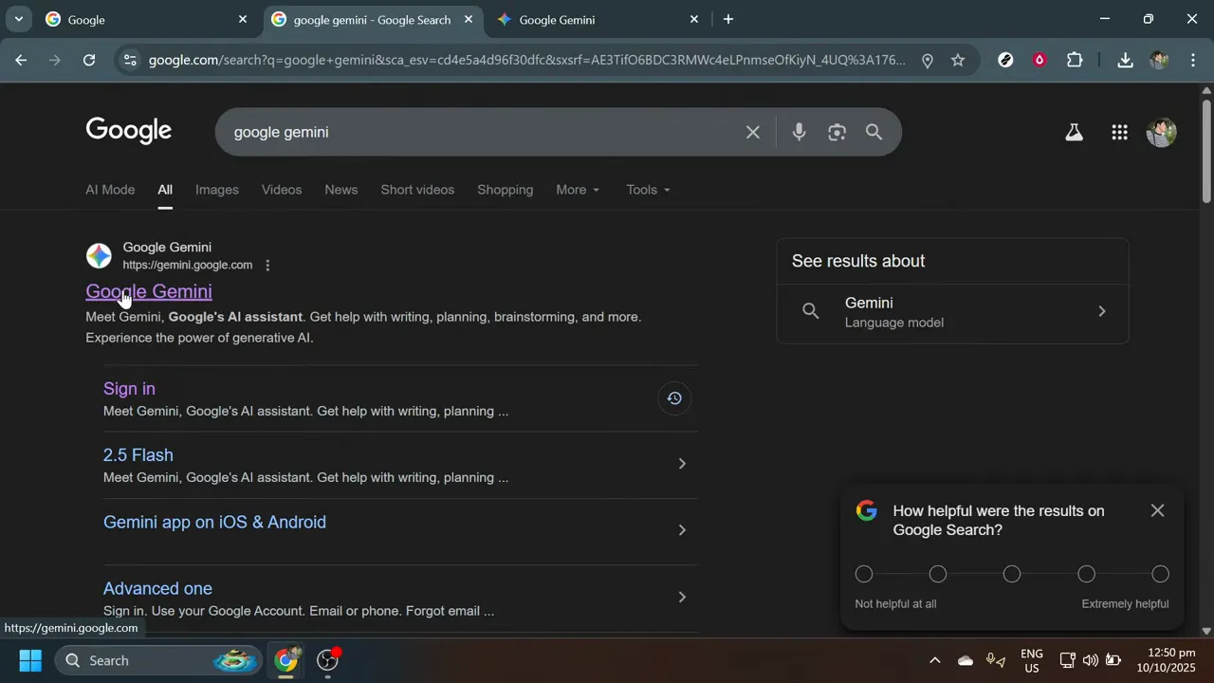
Task: Select the fourth helpfulness rating circle
Action: click(1087, 574)
